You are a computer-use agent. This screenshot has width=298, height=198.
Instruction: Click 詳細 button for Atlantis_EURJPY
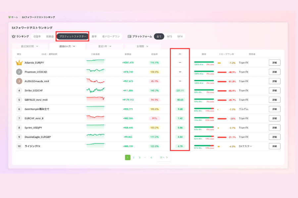click(x=274, y=62)
